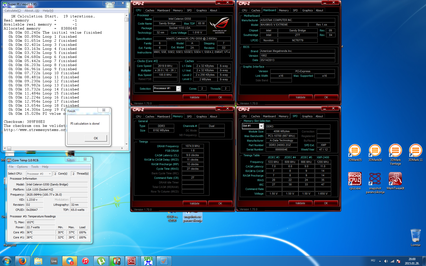The image size is (426, 266).
Task: Open the Tools menu in Core Temp
Action: 35,167
